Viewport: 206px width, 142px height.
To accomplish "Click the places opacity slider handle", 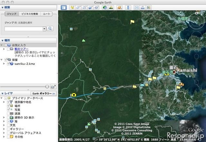I will click(47, 86).
